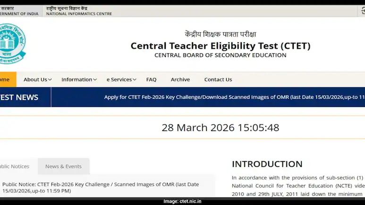
Task: Click the Government of India header text
Action: 20,14
